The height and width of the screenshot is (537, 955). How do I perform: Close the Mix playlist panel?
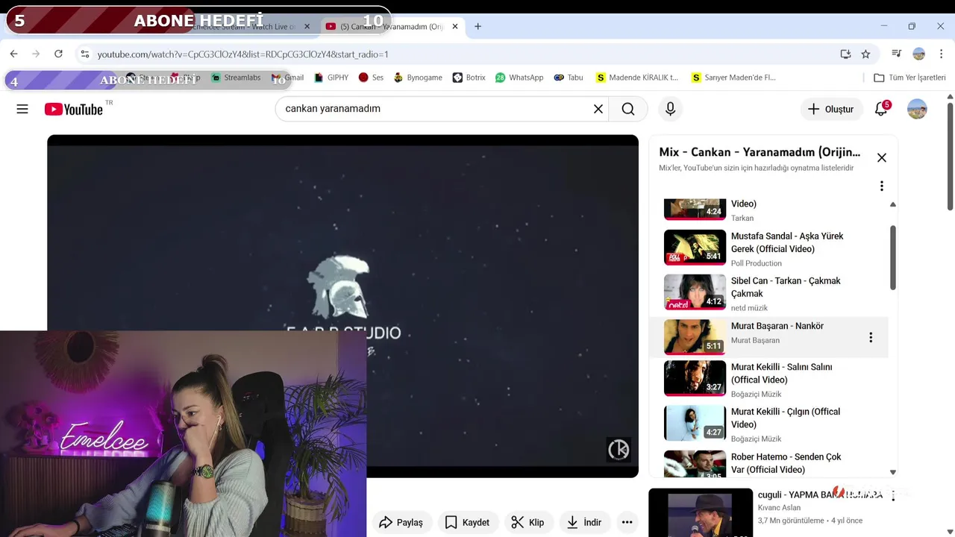[882, 157]
